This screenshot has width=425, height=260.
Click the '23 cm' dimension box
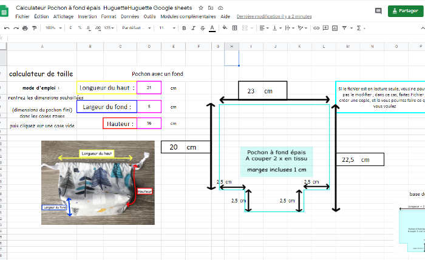point(262,91)
